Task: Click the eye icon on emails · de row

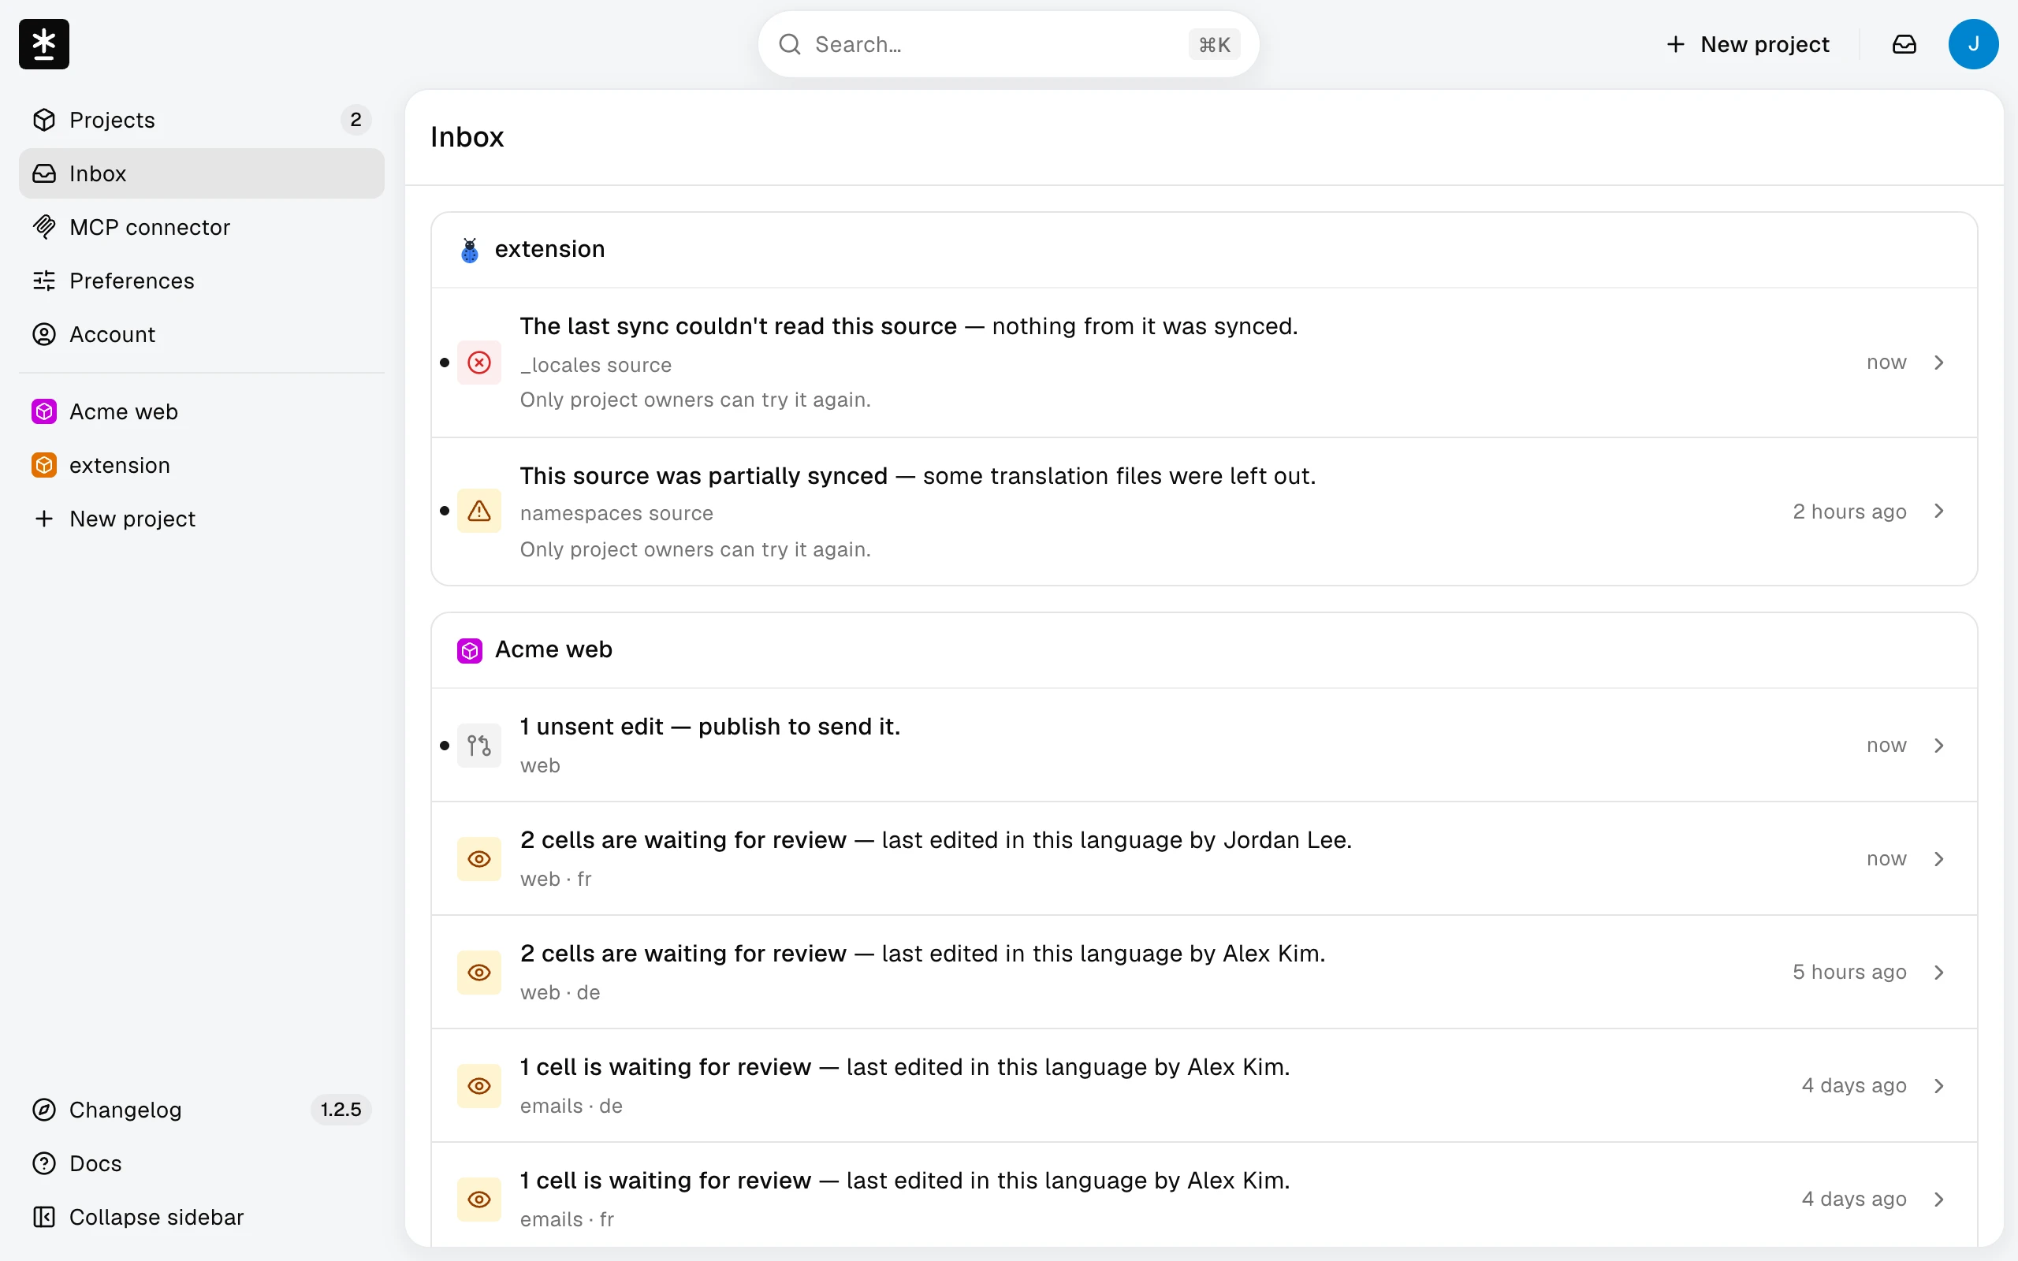Action: tap(478, 1085)
